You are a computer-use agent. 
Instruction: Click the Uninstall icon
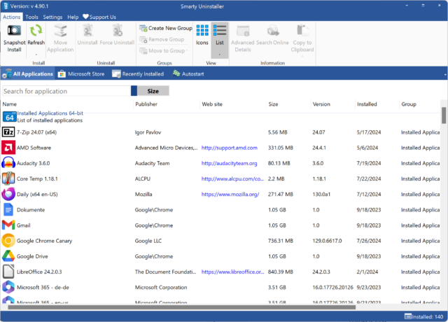click(x=87, y=31)
